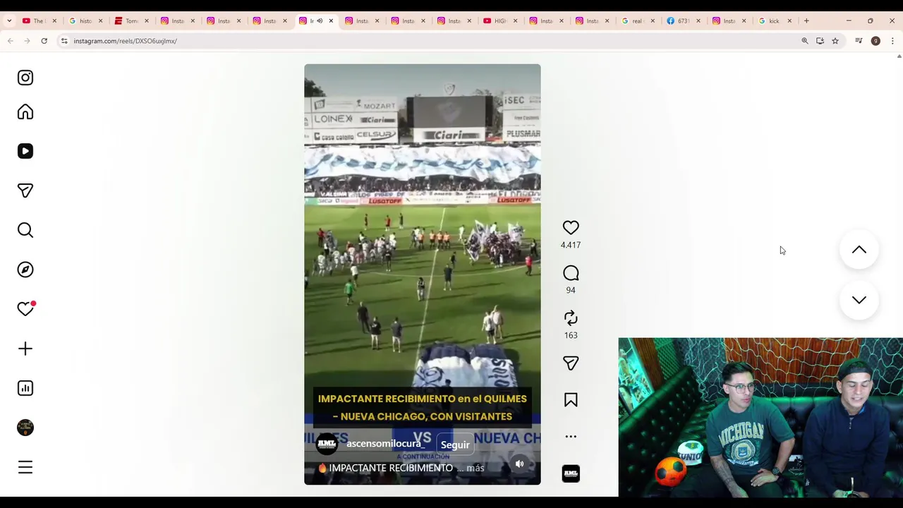This screenshot has height=508, width=903.
Task: Bookmark this page with star
Action: (835, 41)
